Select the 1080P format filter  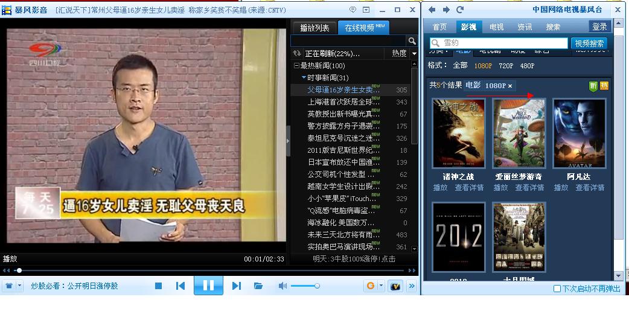[483, 66]
